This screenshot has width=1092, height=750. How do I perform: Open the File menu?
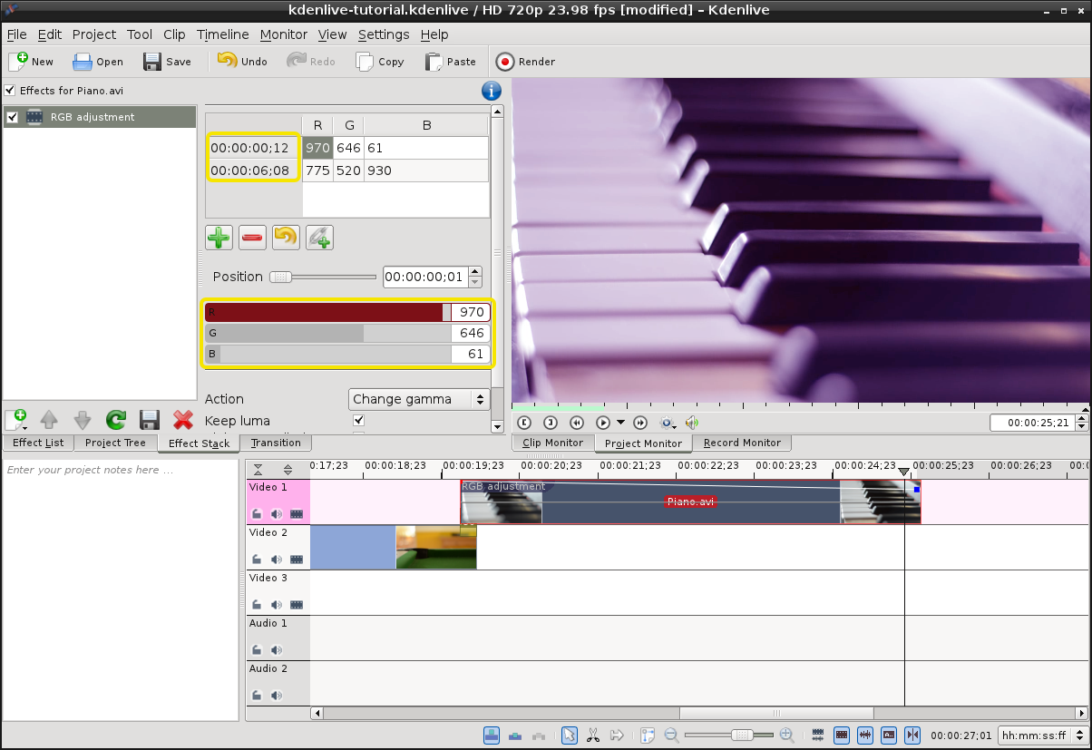pos(16,34)
